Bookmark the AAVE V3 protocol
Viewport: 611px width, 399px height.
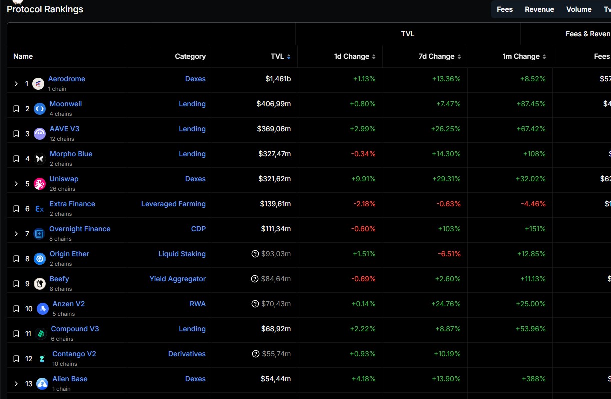(16, 134)
